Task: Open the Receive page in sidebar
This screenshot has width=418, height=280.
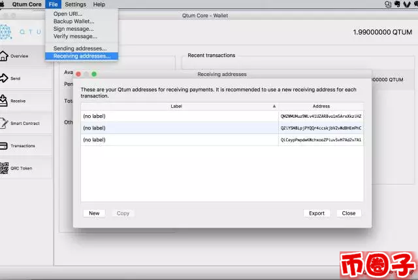Action: coord(16,101)
